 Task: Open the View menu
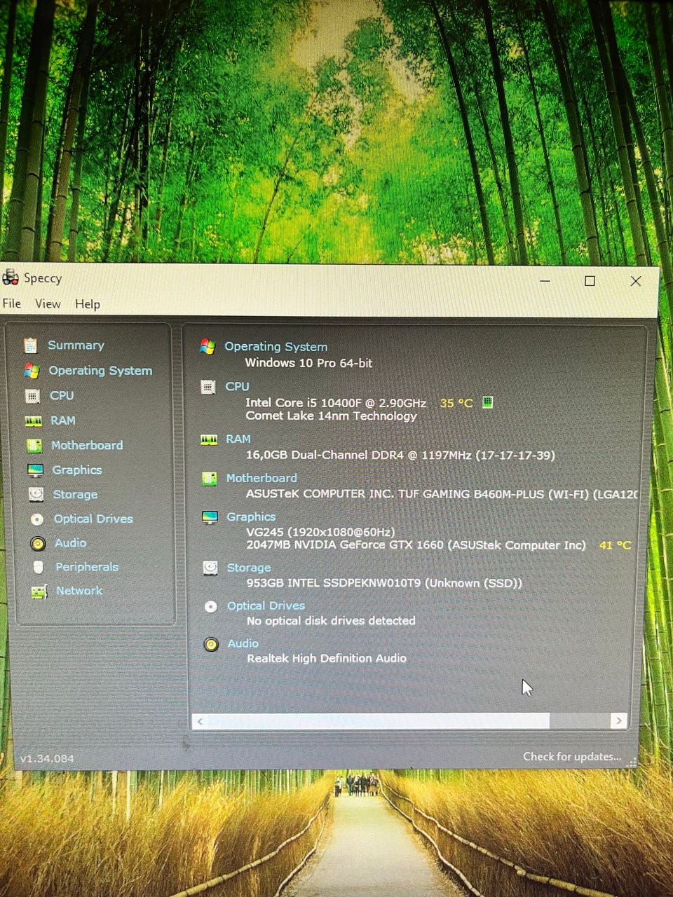click(48, 303)
